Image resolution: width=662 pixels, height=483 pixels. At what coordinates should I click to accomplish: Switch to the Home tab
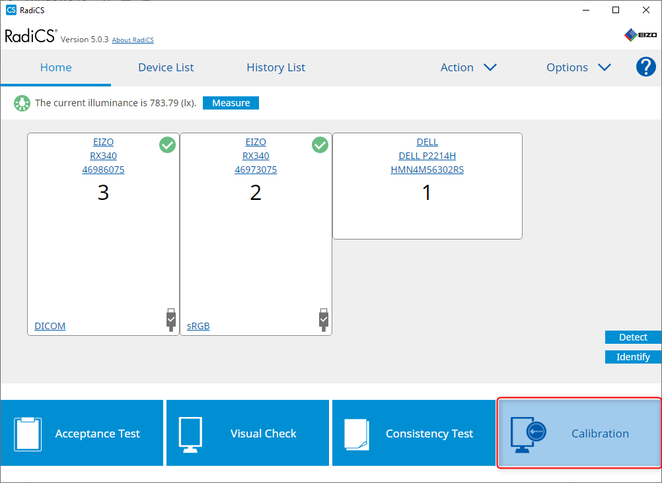coord(55,67)
